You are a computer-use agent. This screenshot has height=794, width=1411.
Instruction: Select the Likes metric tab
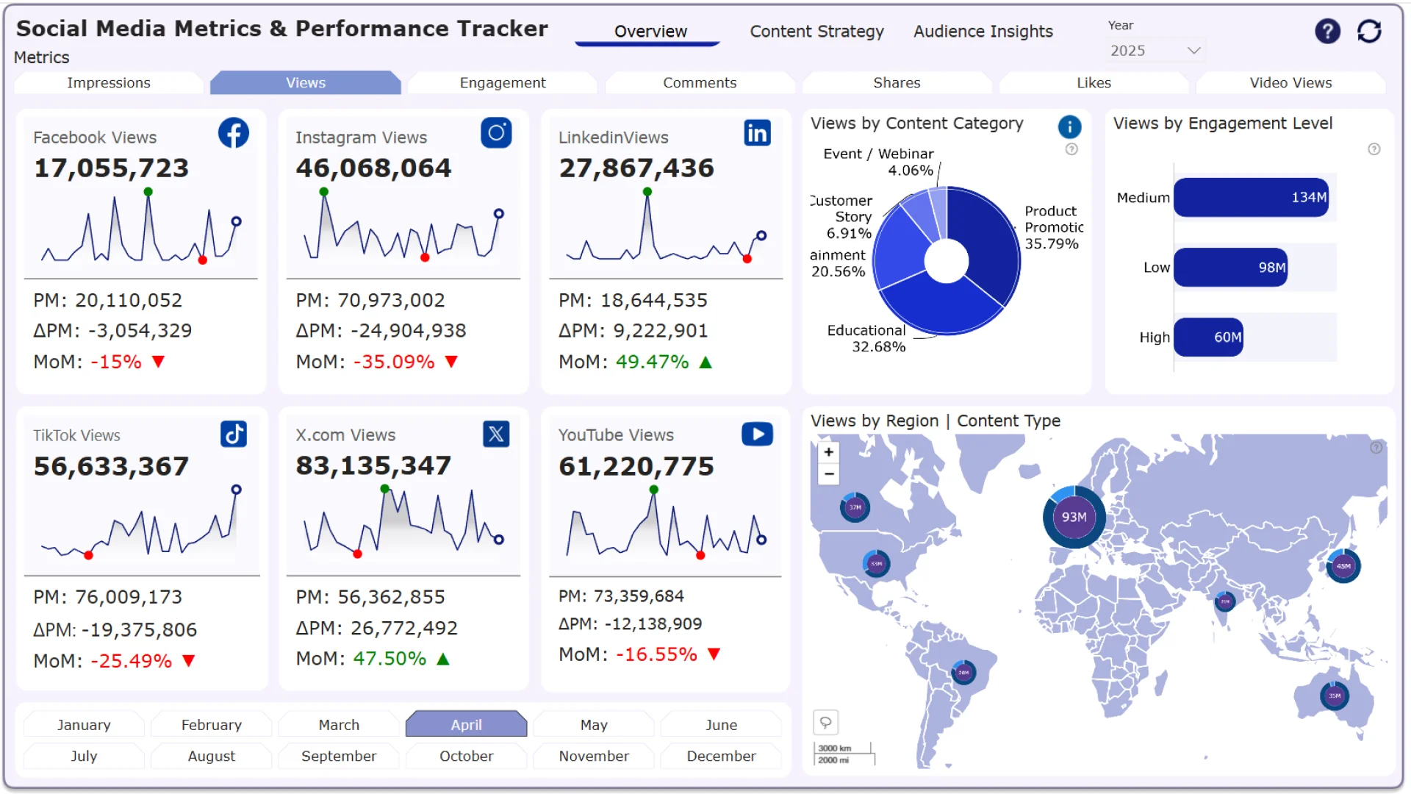(x=1094, y=83)
